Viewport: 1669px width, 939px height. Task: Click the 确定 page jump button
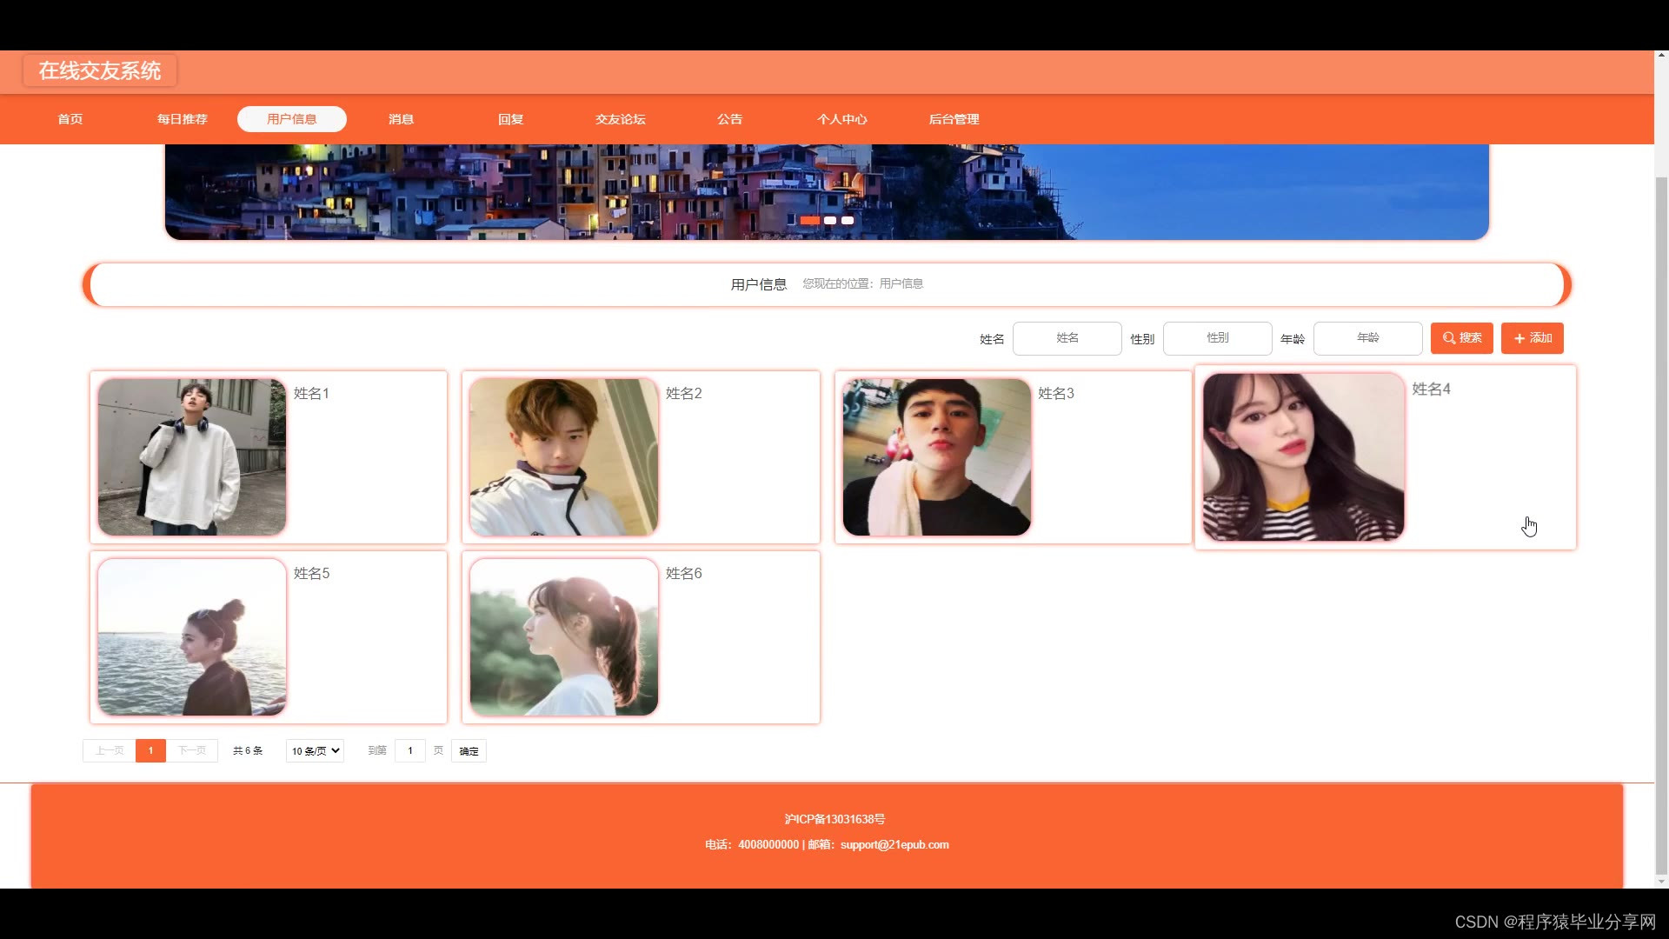point(469,751)
